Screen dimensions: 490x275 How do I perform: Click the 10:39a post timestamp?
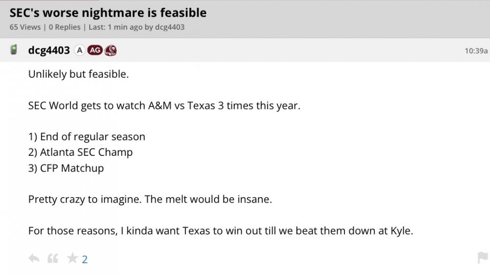pos(476,50)
